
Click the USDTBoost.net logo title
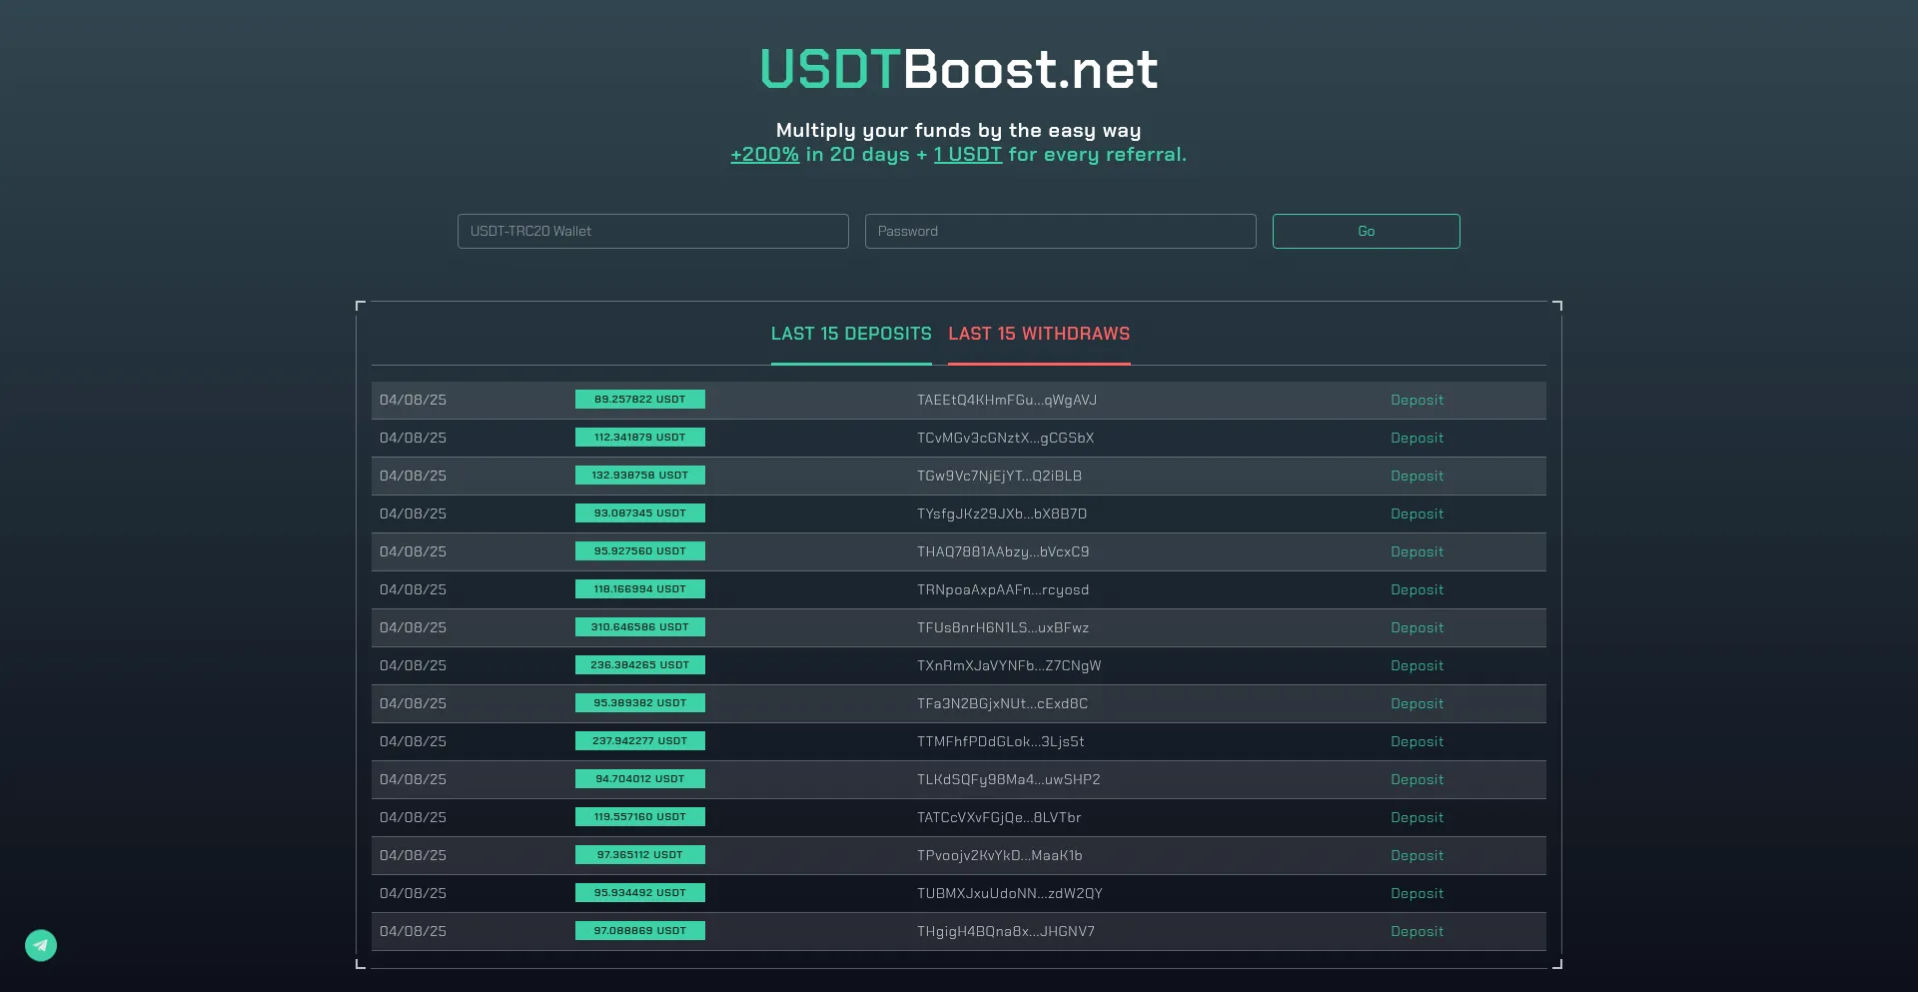[x=959, y=69]
